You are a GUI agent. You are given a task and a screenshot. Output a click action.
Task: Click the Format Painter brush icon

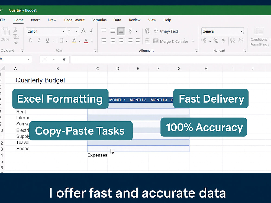16,43
